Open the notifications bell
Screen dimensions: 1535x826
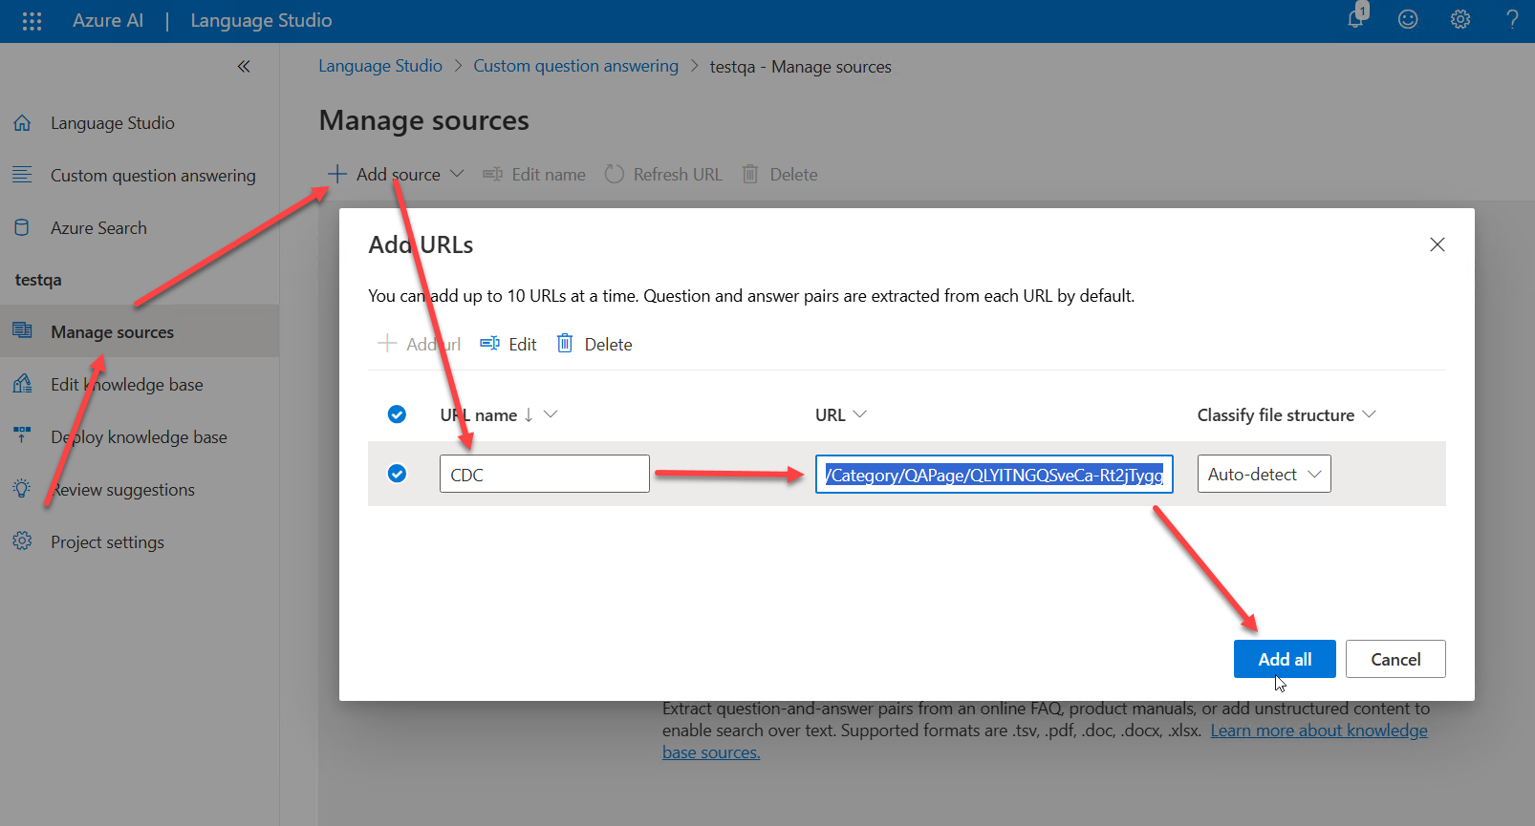click(1357, 18)
